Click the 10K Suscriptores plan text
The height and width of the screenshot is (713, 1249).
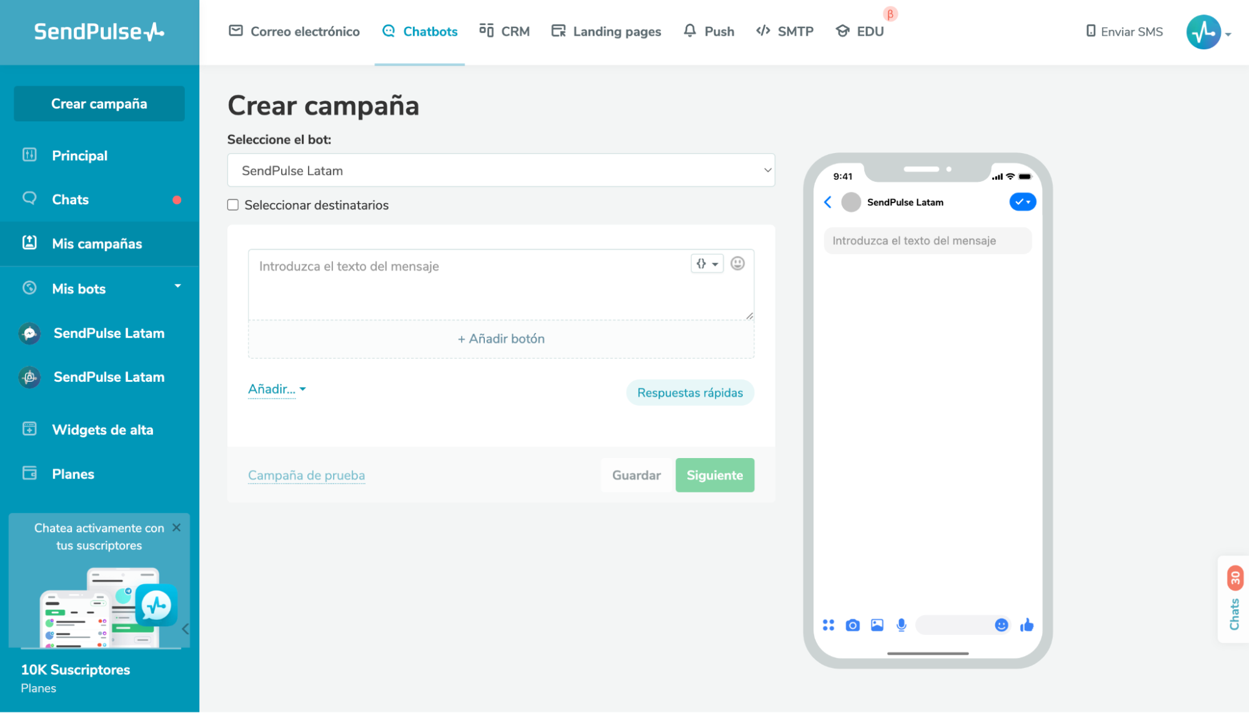click(76, 670)
